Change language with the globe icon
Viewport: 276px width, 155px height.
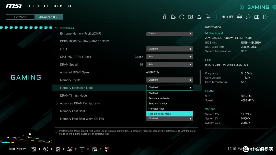point(239,17)
